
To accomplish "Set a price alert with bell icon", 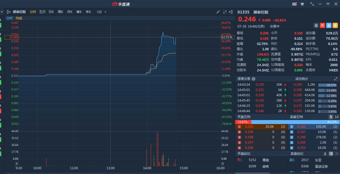I will (x=316, y=25).
